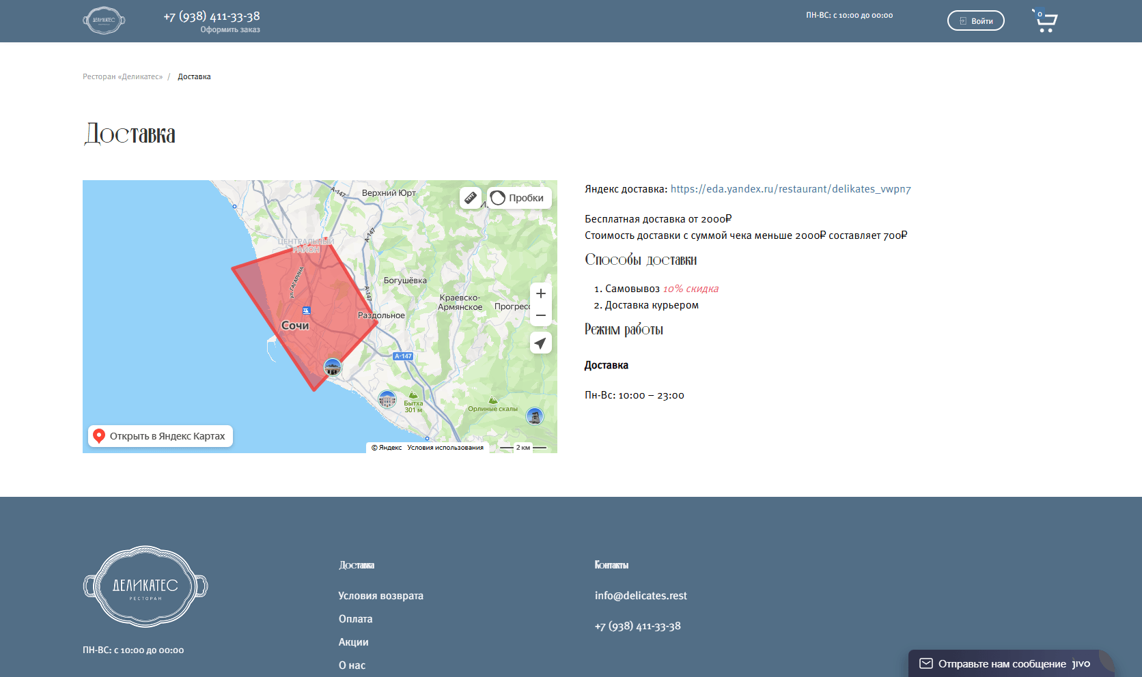Click the header working hours text
Viewport: 1142px width, 677px height.
[x=849, y=15]
